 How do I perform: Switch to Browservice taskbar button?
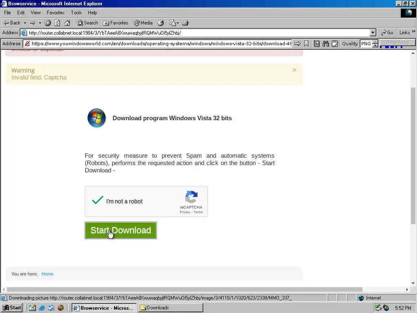(104, 308)
